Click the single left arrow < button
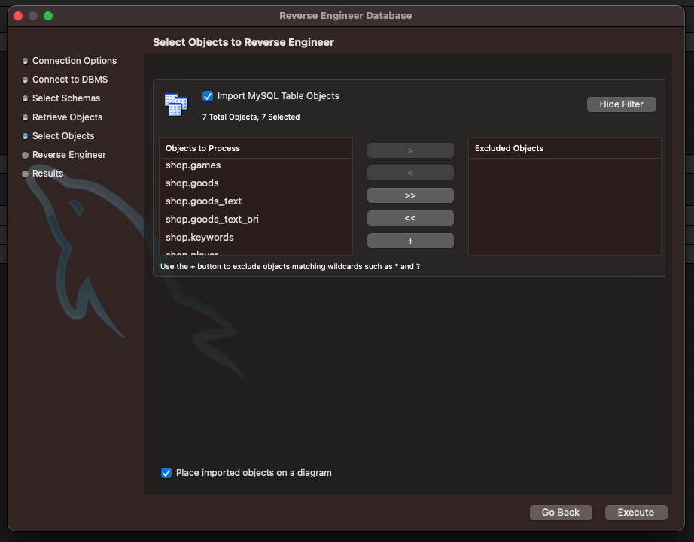Image resolution: width=694 pixels, height=542 pixels. coord(410,173)
